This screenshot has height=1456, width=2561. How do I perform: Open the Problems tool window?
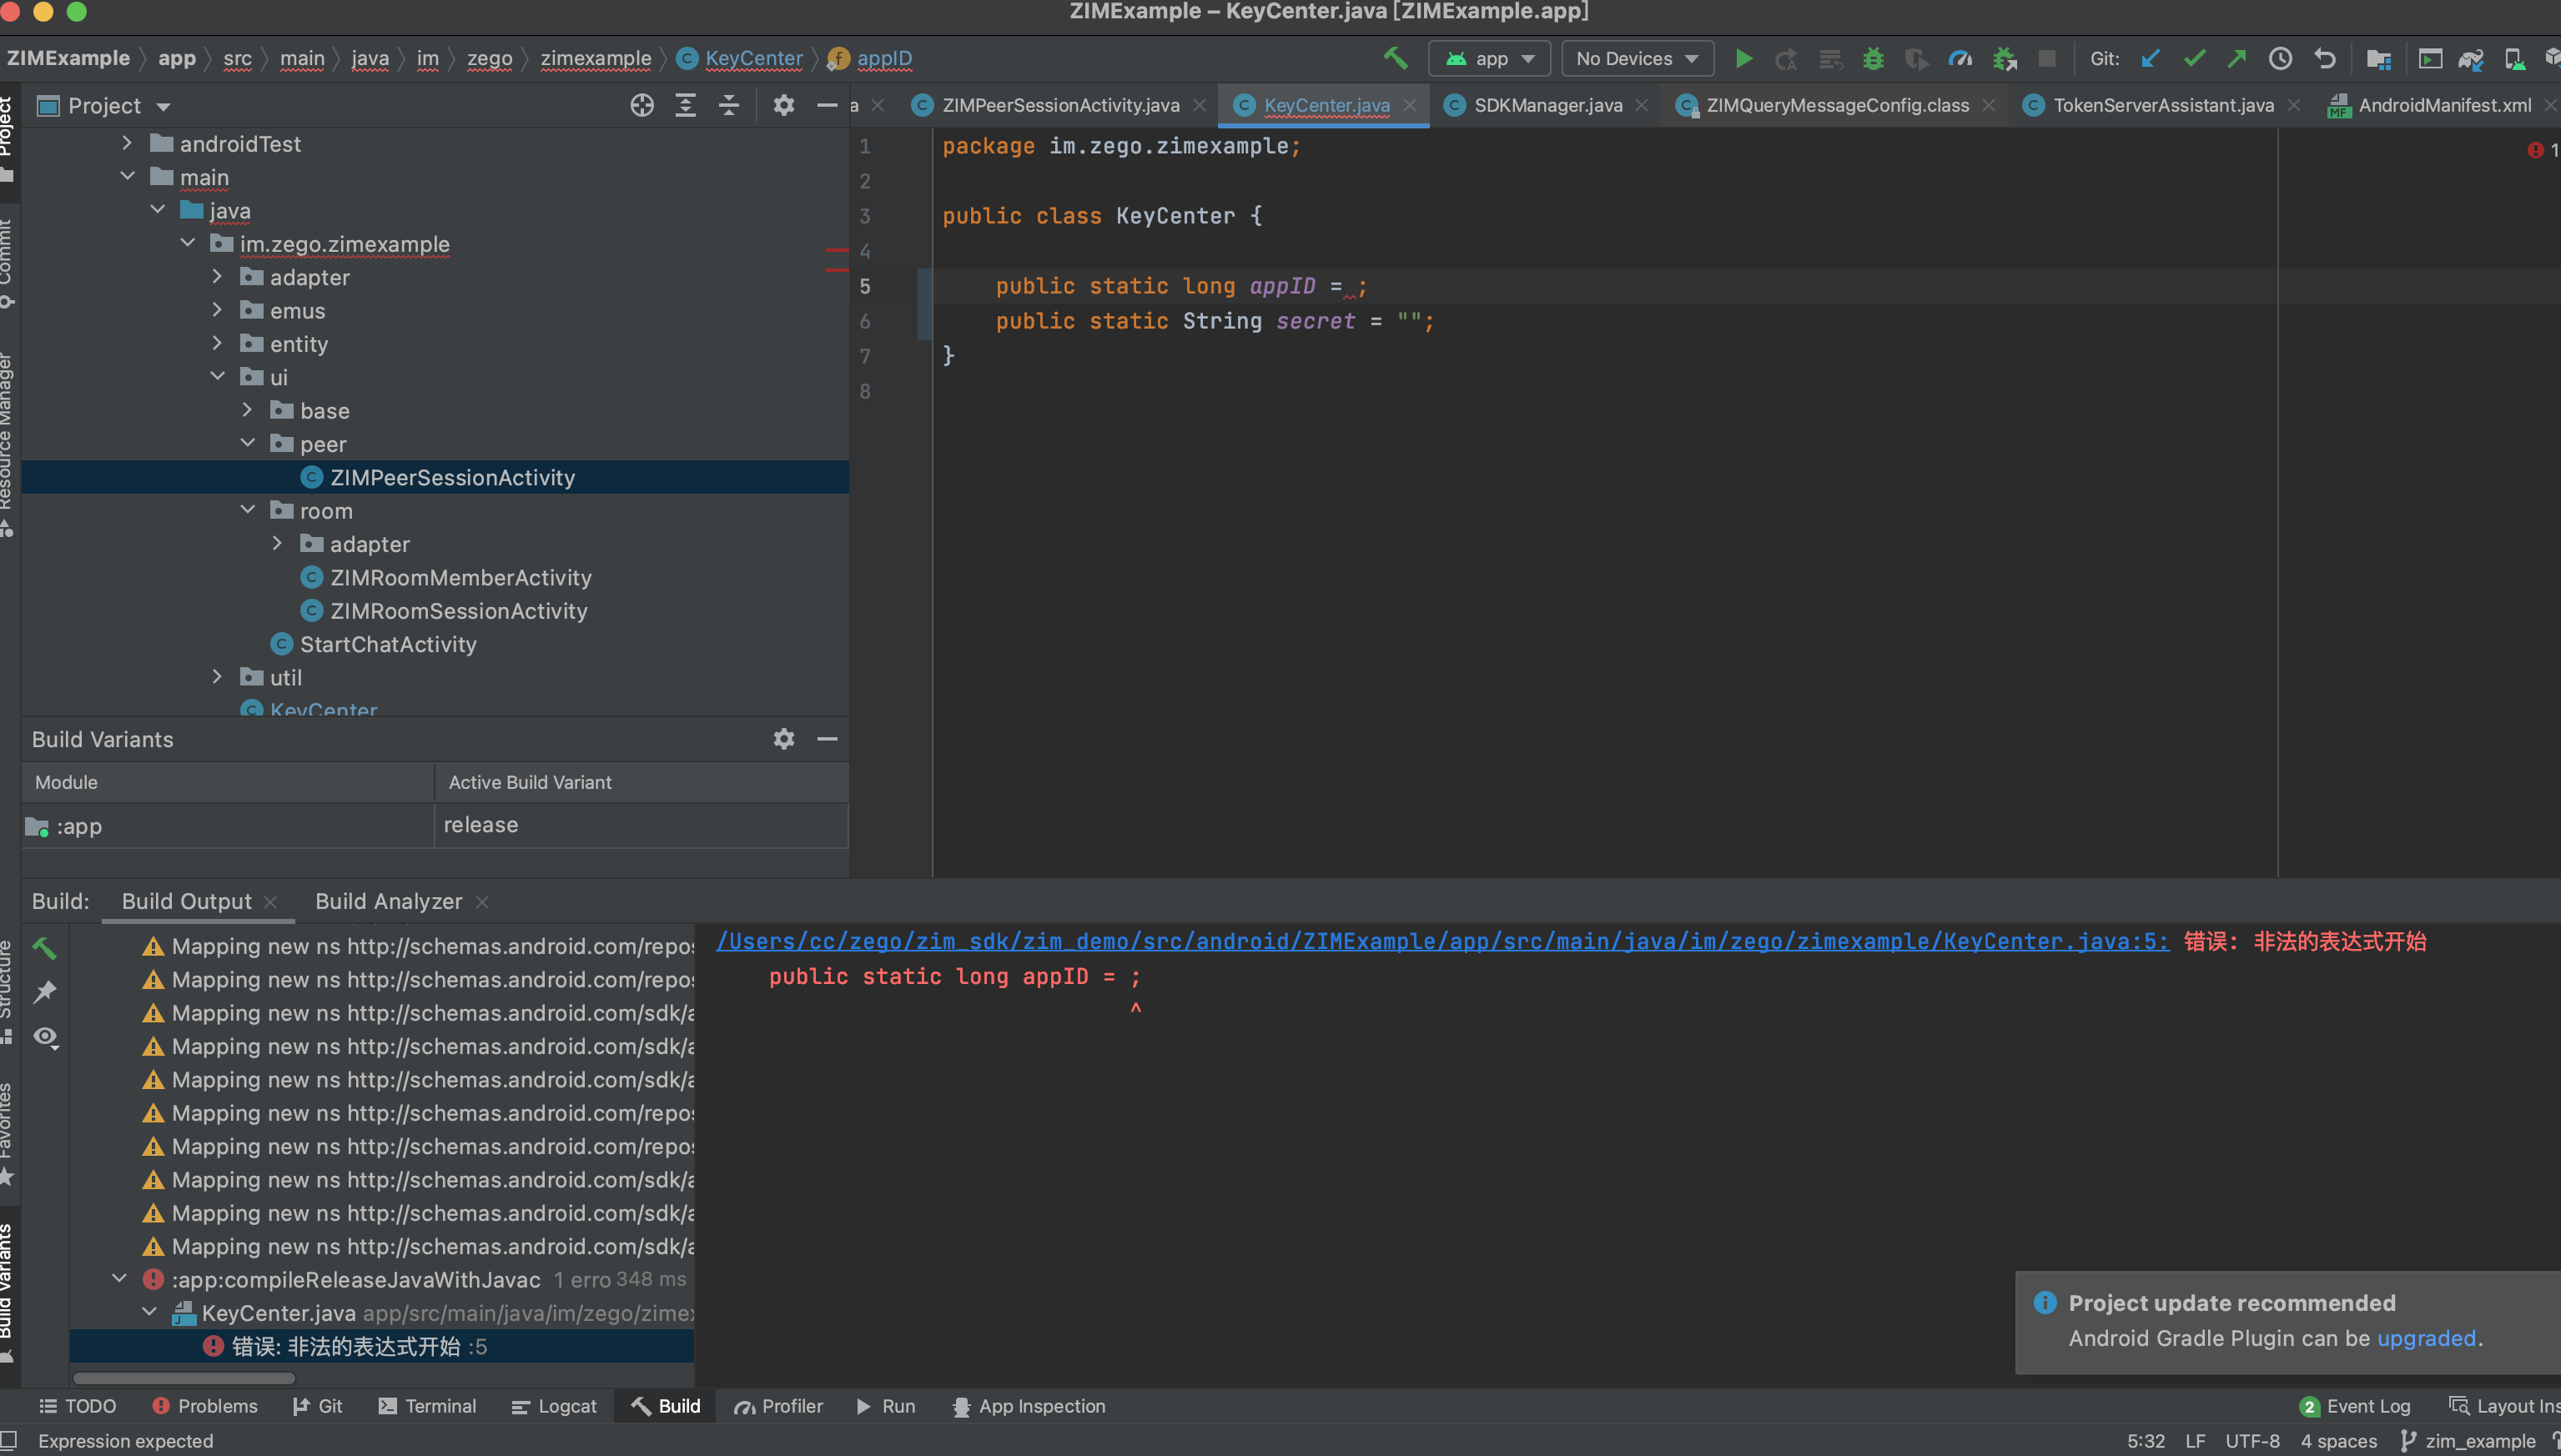(204, 1406)
